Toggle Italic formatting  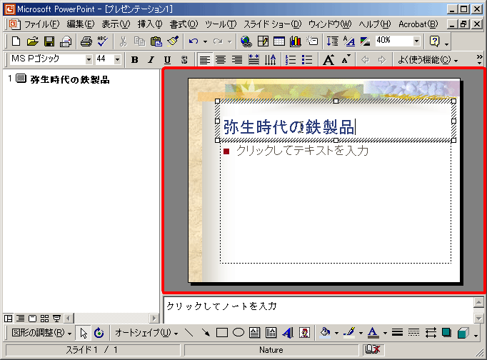151,59
